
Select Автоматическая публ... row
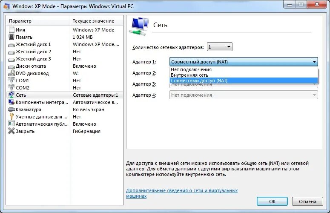[x=65, y=124]
